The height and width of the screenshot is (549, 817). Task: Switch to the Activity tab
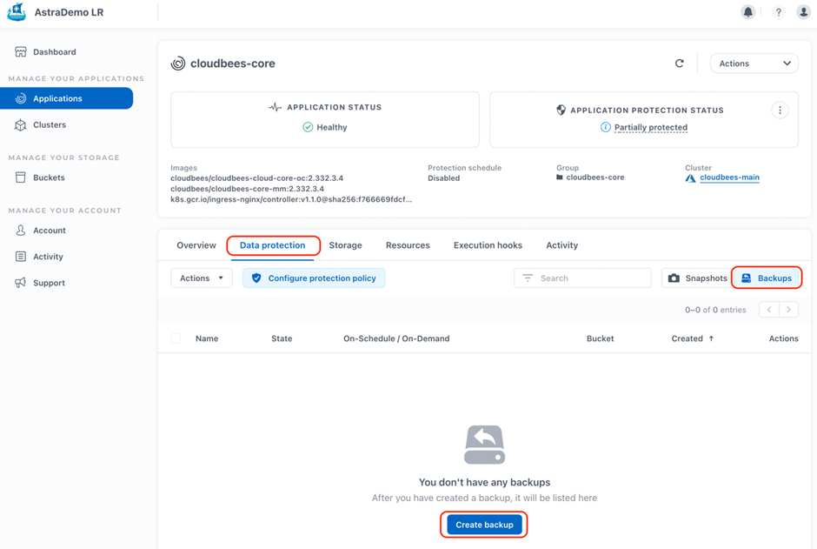[x=561, y=245]
